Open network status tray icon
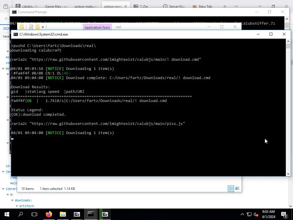 (x=249, y=214)
